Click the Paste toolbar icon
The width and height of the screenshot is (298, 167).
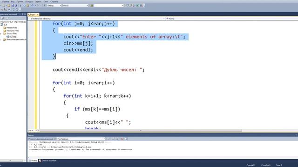click(28, 6)
